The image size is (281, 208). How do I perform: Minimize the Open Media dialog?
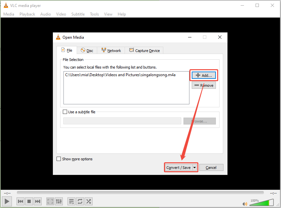(x=190, y=37)
